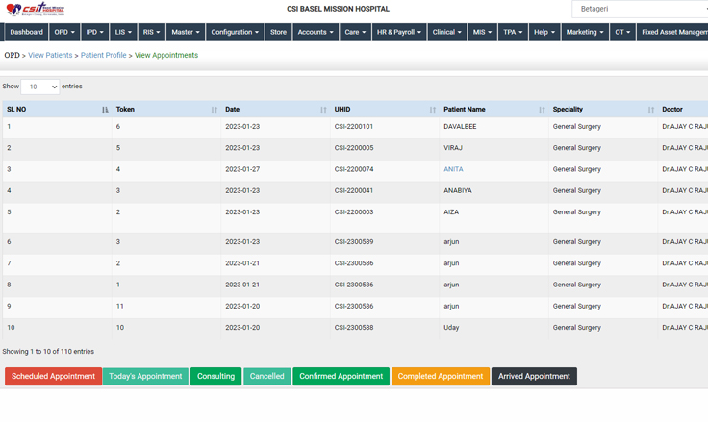Expand the RIS menu

click(151, 32)
